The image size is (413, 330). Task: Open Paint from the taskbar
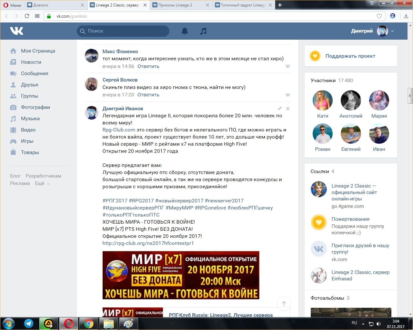click(128, 324)
